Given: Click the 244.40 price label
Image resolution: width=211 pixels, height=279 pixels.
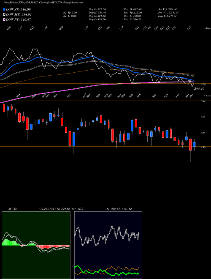Looking at the screenshot, I should point(199,89).
